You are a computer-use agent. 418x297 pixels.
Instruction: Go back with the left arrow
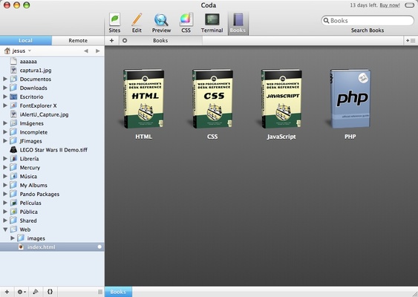(x=86, y=50)
